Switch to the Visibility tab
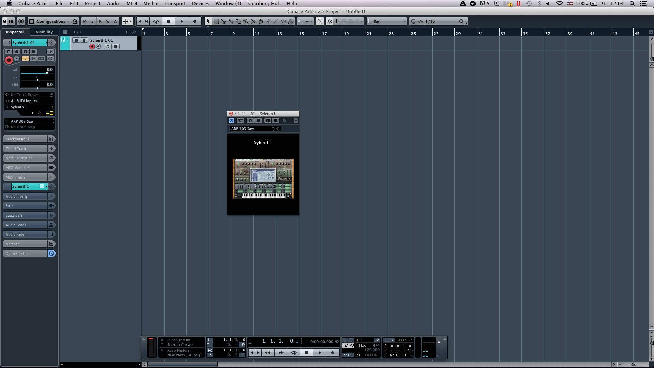The image size is (654, 368). click(44, 32)
